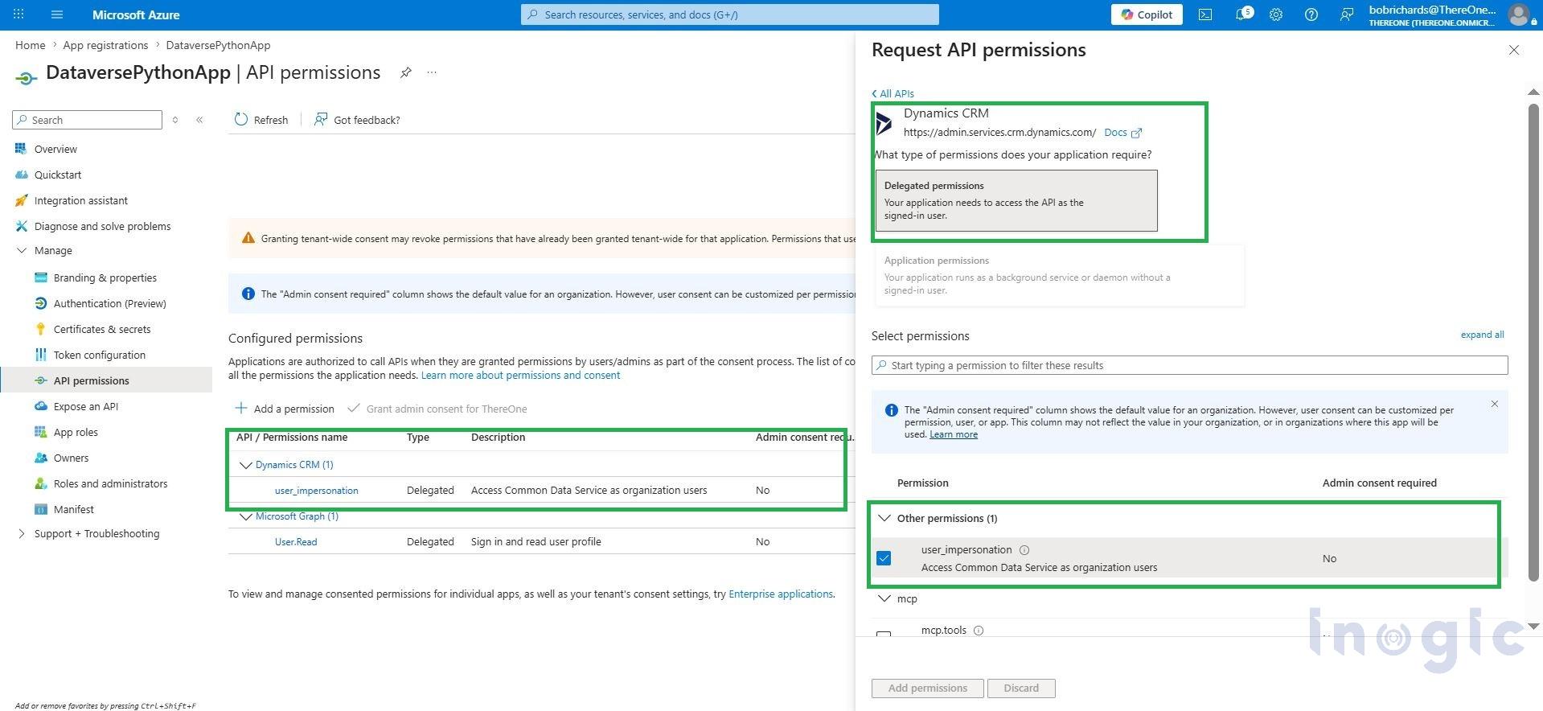Click the plus icon for Add a permission
1543x711 pixels.
pyautogui.click(x=241, y=409)
